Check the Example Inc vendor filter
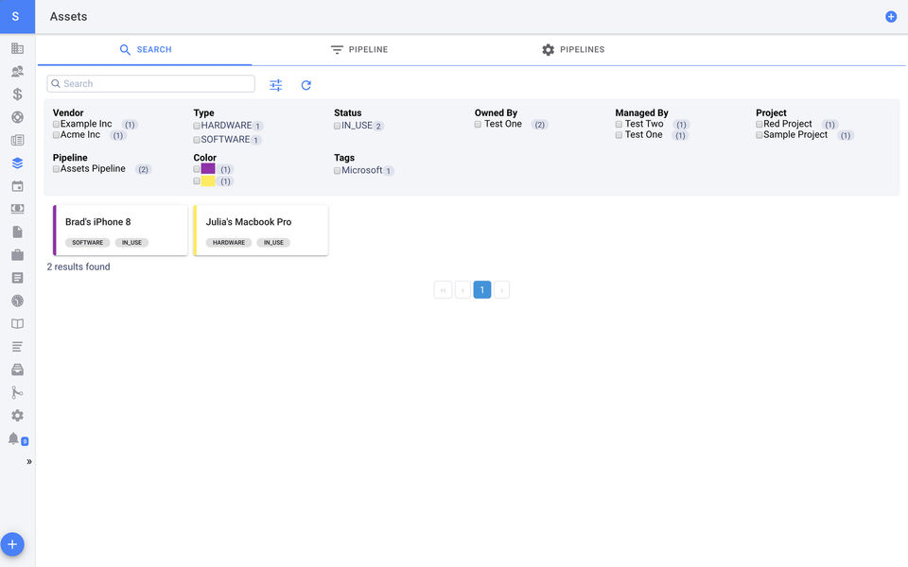The image size is (908, 567). (x=57, y=125)
